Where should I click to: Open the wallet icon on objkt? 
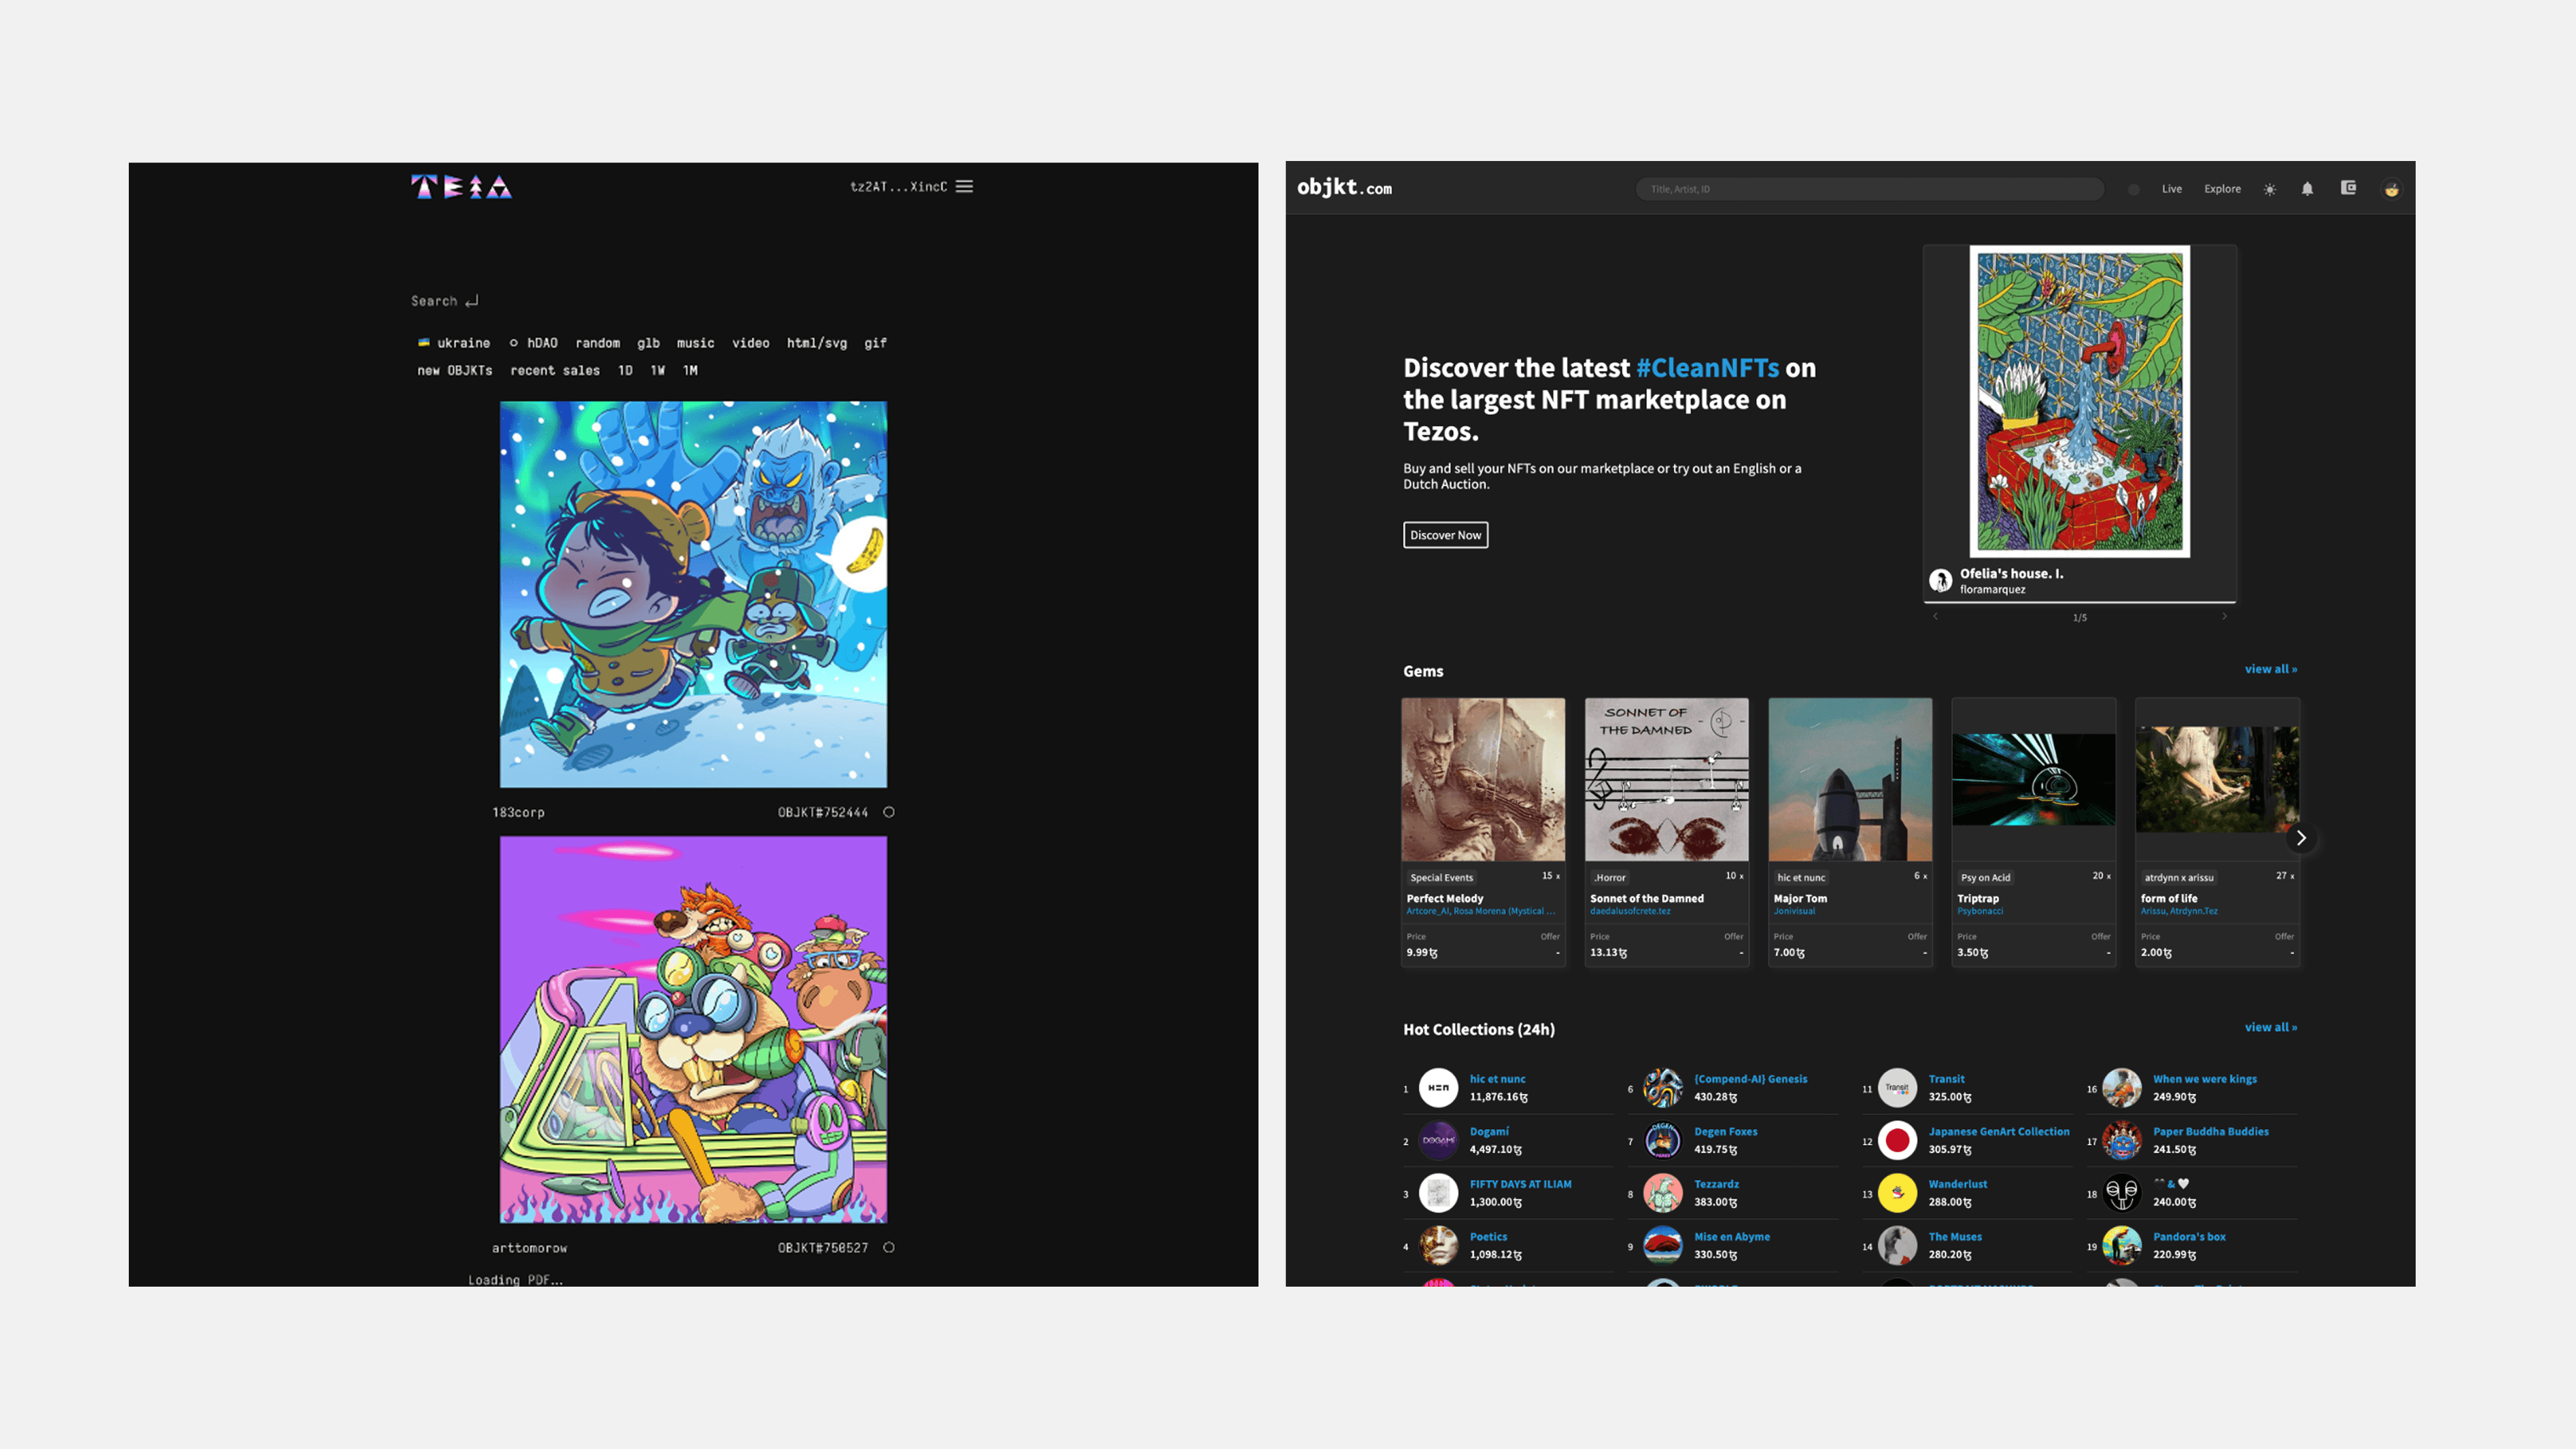(2348, 188)
